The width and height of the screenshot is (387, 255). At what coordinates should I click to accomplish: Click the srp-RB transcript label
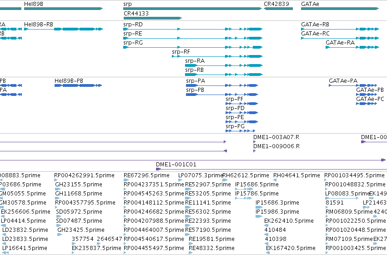195,70
